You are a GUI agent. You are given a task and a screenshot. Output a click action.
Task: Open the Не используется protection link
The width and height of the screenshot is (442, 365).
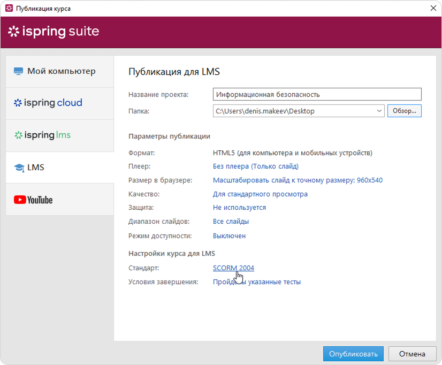pyautogui.click(x=239, y=208)
